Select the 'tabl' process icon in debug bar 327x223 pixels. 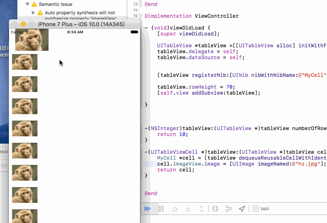point(255,209)
